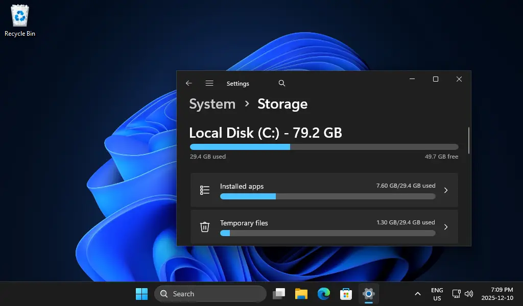
Task: Click the Local Disk usage bar
Action: [x=324, y=147]
